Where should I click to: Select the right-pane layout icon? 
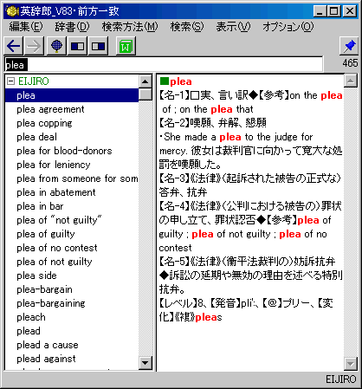[x=98, y=46]
